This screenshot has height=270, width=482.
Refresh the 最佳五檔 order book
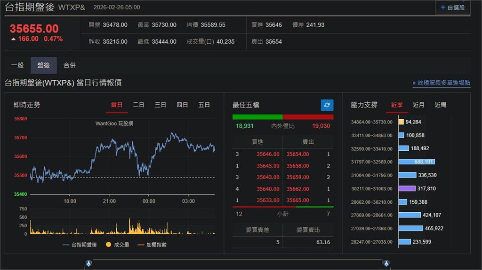pyautogui.click(x=327, y=105)
